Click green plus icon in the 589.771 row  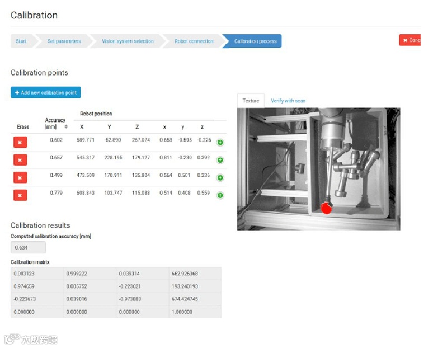click(x=220, y=143)
